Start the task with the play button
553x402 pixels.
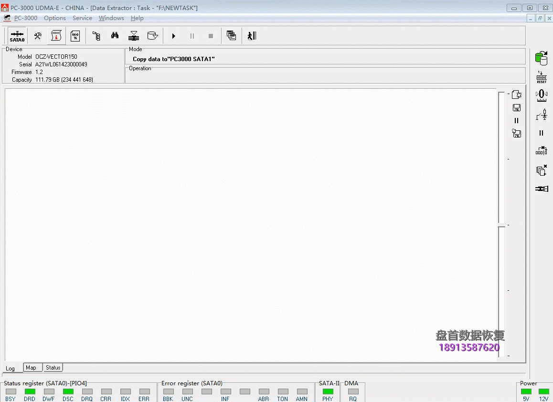[173, 36]
